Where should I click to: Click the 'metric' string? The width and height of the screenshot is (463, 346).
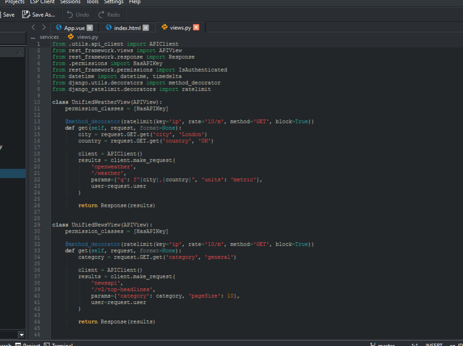tap(244, 180)
